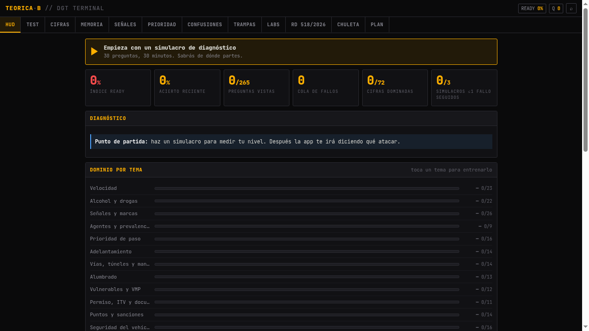Screen dimensions: 589x331
Task: Open the CONFUSIONES tab
Action: tap(205, 25)
